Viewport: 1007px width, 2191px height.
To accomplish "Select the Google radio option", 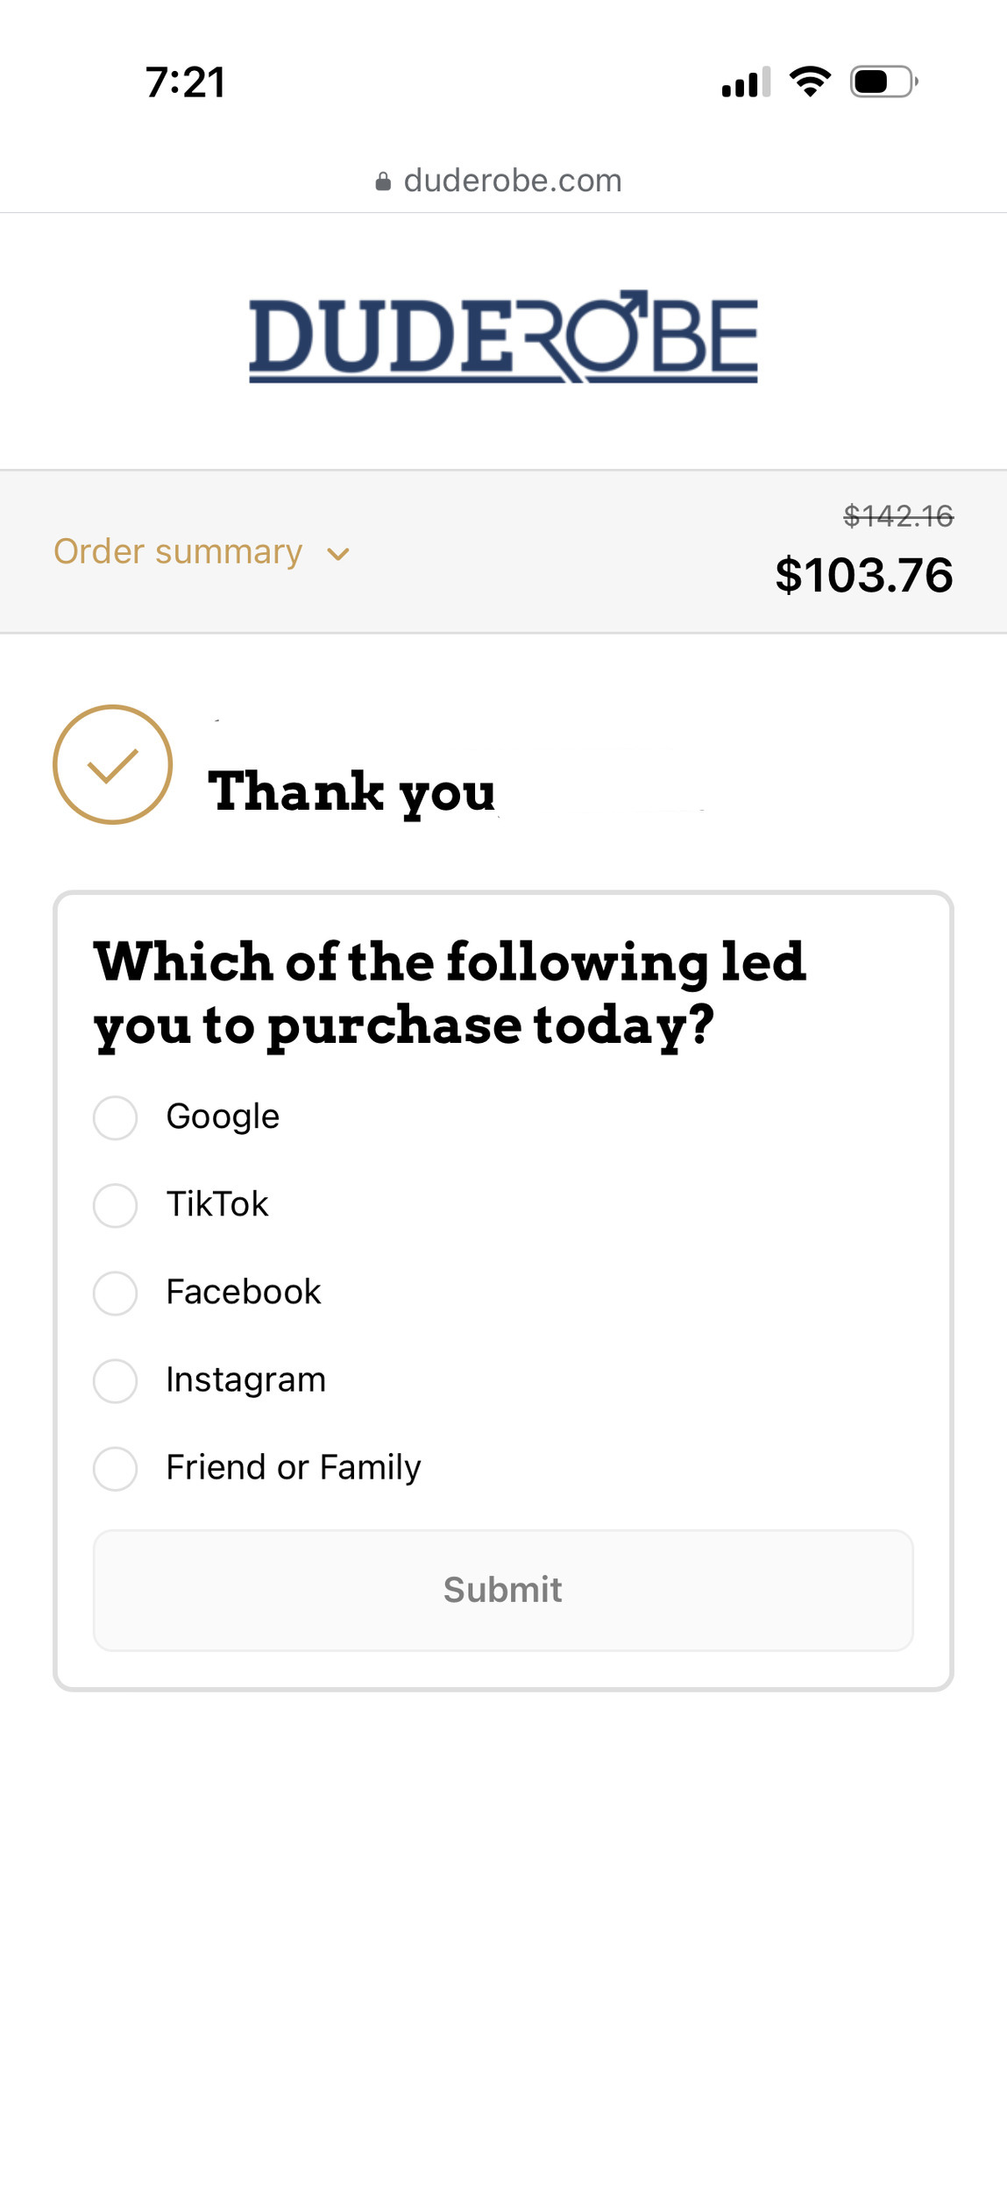I will pos(116,1117).
